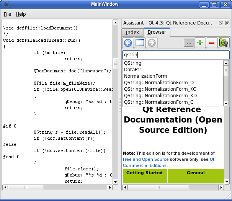Choose QString::NormalizationForm_C entry
This screenshot has width=232, height=201.
pos(173,102)
